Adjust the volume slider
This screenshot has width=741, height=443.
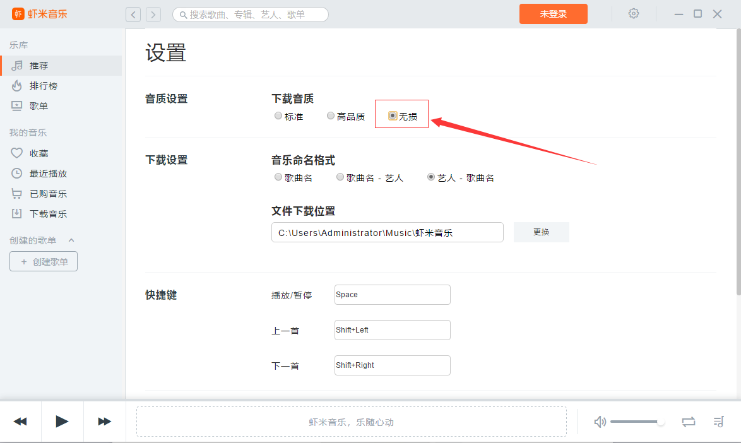[637, 422]
